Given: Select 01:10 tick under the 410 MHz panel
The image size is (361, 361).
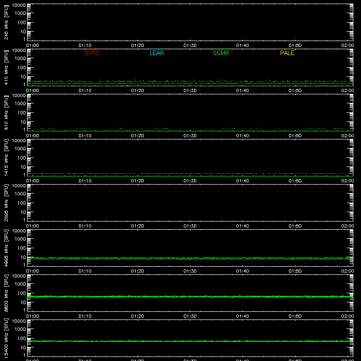Looking at the screenshot, I should point(85,91).
